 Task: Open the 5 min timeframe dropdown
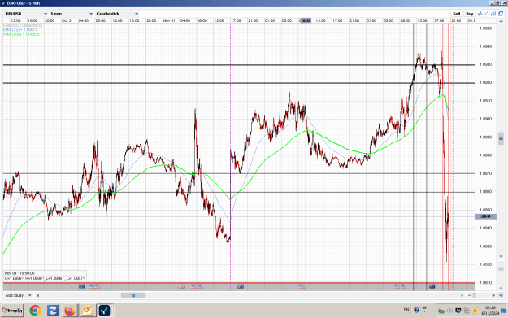pyautogui.click(x=72, y=14)
